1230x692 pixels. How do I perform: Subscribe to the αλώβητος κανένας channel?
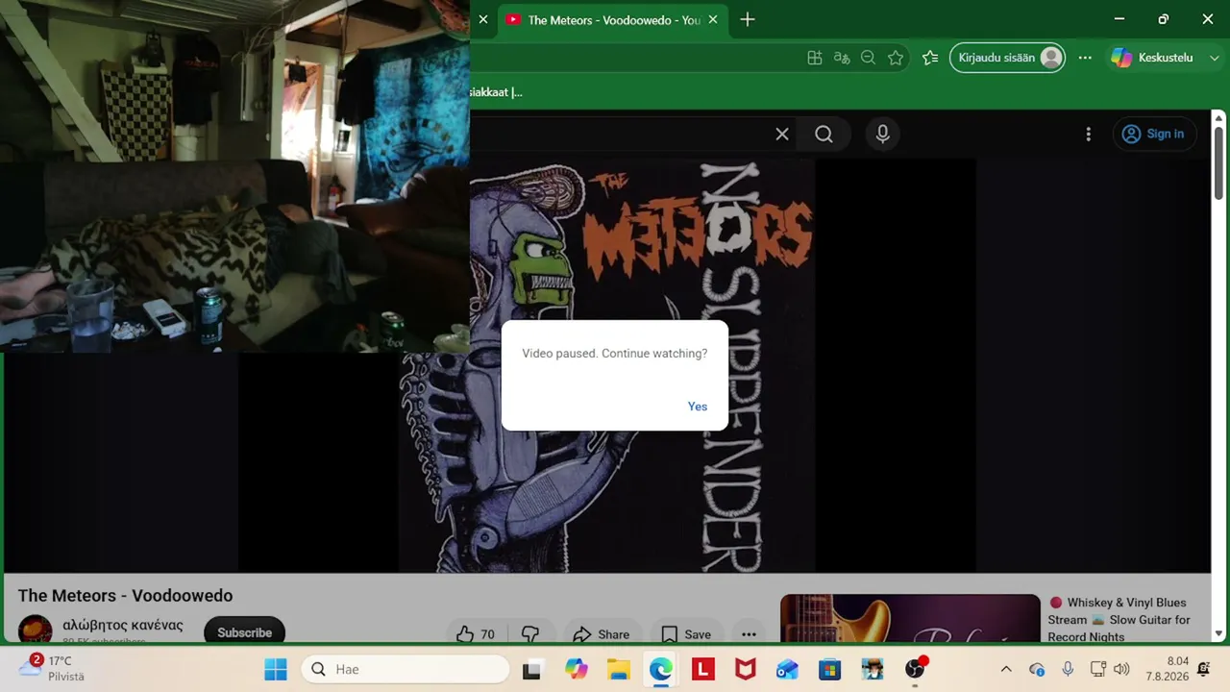244,632
